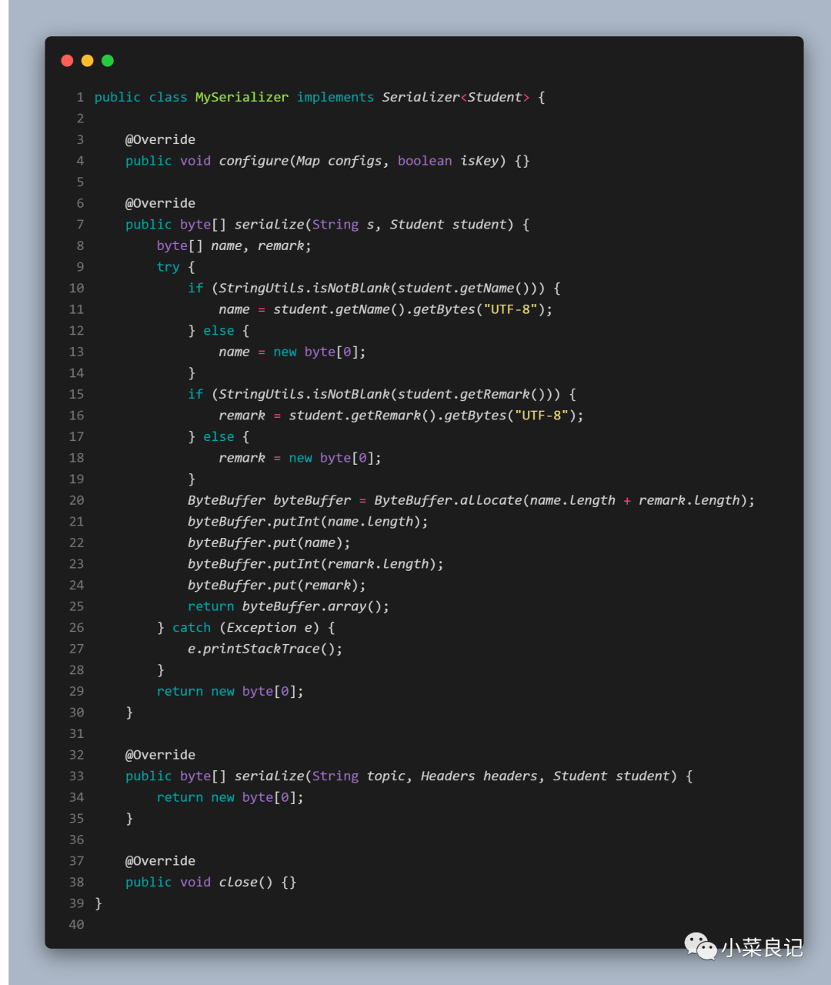The height and width of the screenshot is (985, 831).
Task: Click "e.printStackTrace();" on line 27
Action: click(x=265, y=649)
